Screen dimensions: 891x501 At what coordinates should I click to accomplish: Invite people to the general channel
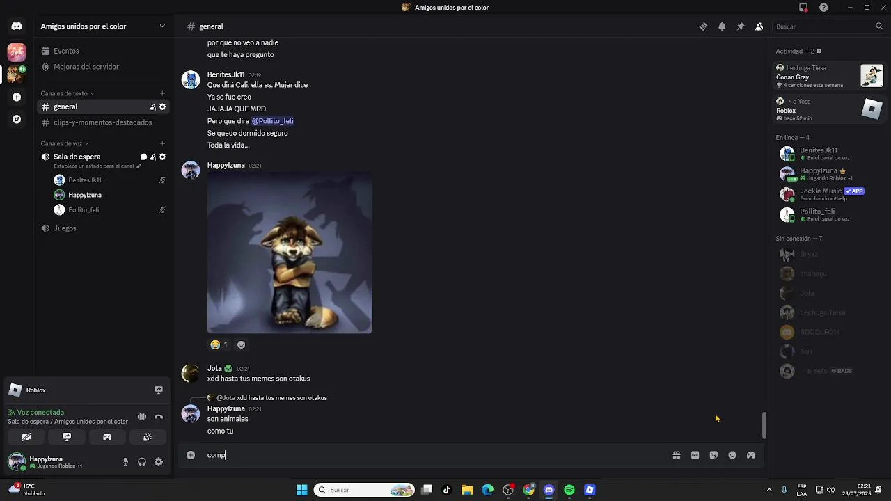tap(153, 106)
